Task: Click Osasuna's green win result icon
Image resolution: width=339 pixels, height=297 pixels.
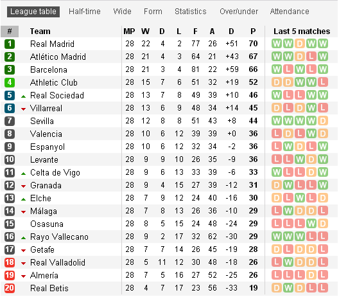Action: click(311, 224)
